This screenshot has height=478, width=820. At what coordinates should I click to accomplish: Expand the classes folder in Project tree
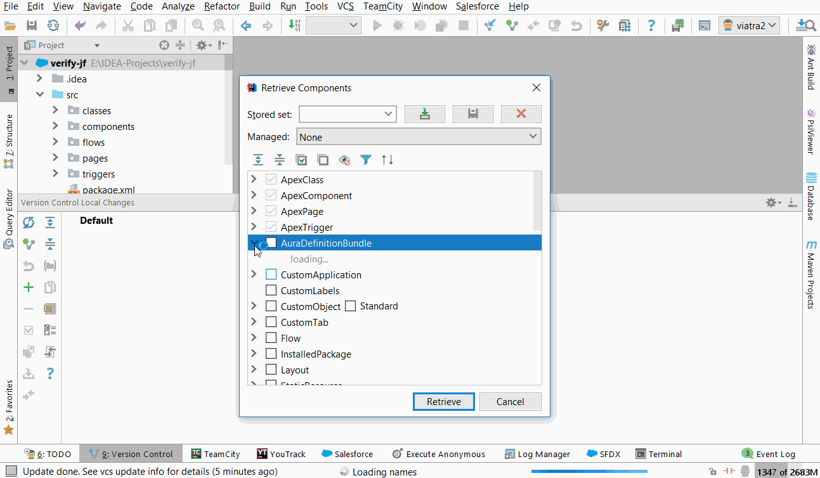click(55, 110)
